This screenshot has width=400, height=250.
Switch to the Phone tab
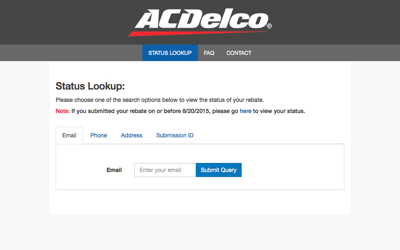point(99,135)
